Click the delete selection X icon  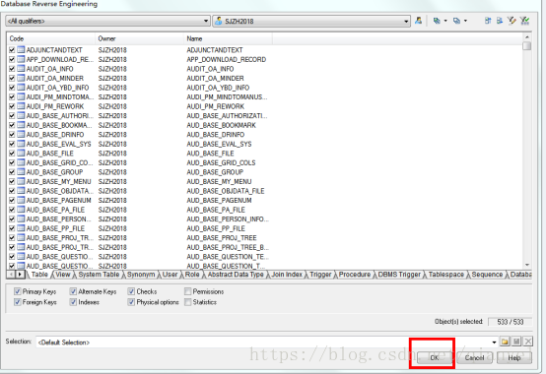[528, 342]
